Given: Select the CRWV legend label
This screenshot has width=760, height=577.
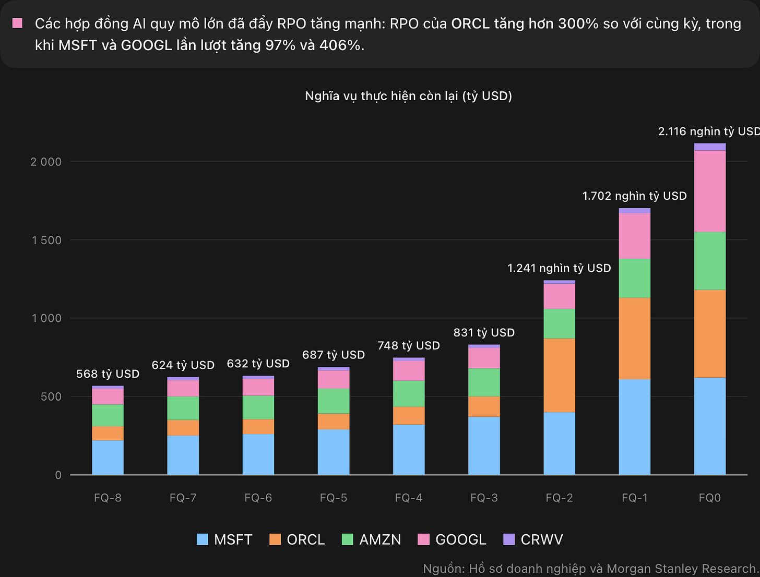Looking at the screenshot, I should [x=542, y=539].
